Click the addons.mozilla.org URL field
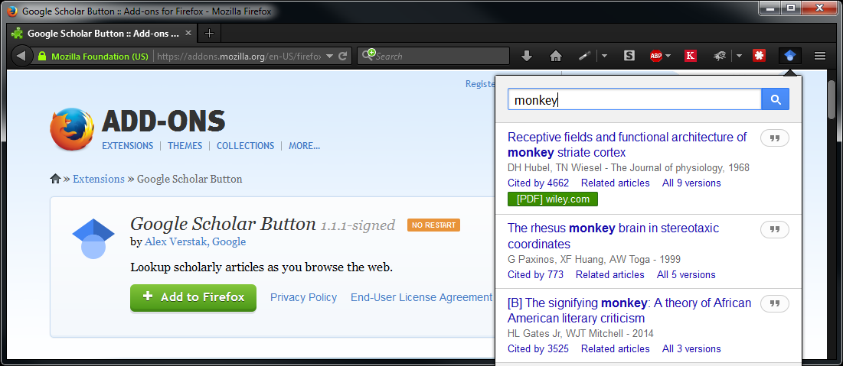This screenshot has height=366, width=843. [239, 56]
